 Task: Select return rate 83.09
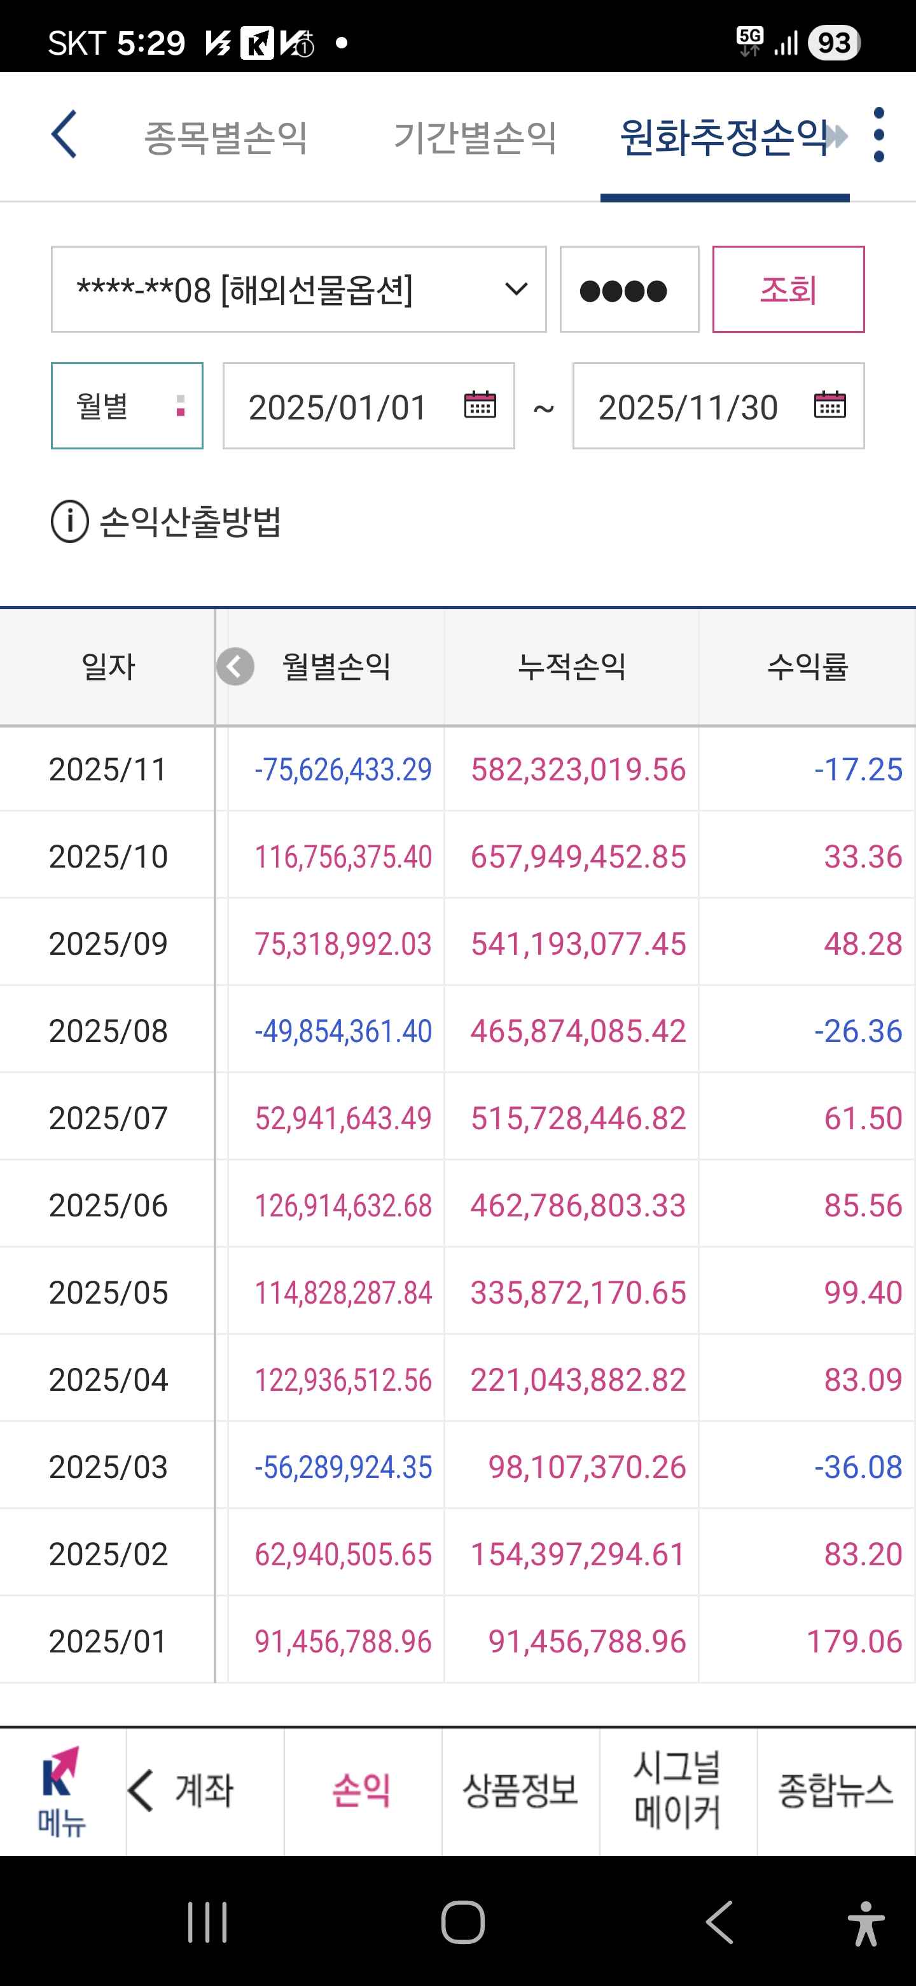(863, 1379)
